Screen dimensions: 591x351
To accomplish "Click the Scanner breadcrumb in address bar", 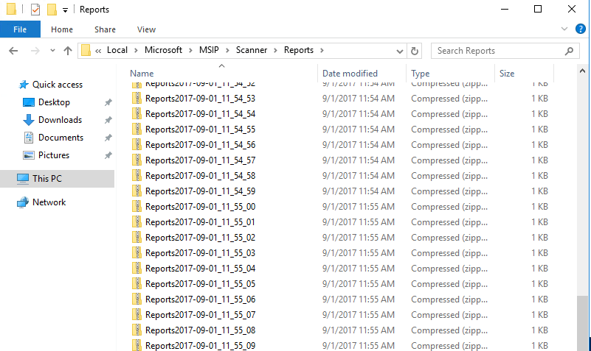I will coord(253,50).
